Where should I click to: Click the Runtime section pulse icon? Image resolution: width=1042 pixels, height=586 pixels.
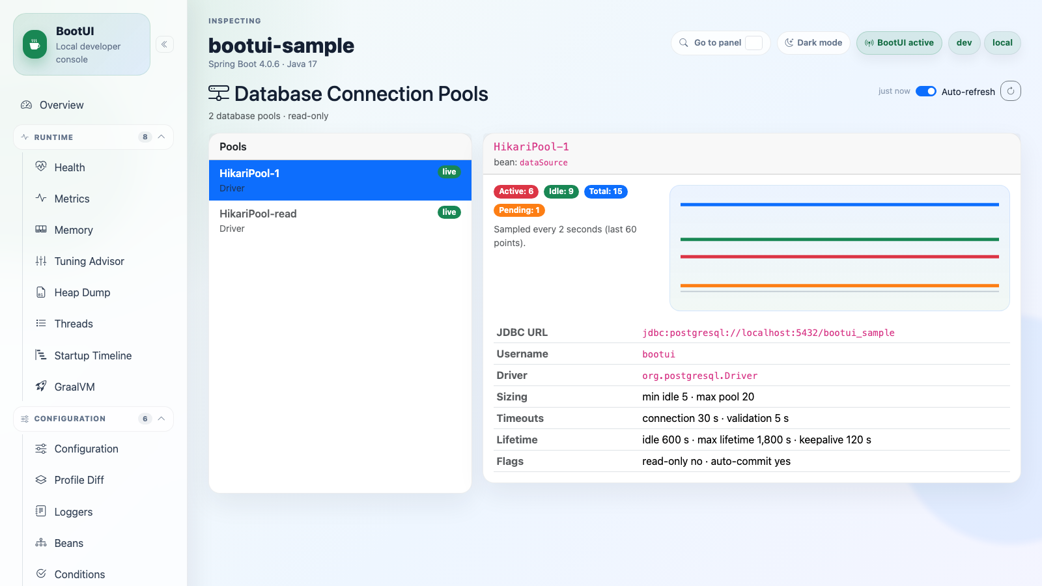pos(25,137)
